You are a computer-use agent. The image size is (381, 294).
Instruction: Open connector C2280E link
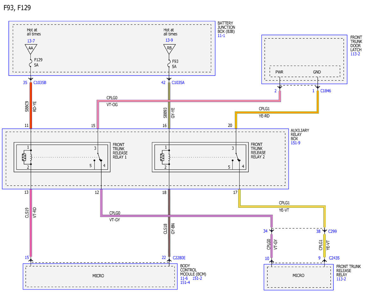[179, 258]
